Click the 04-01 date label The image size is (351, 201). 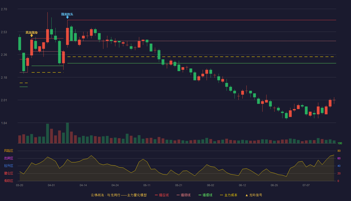point(51,185)
